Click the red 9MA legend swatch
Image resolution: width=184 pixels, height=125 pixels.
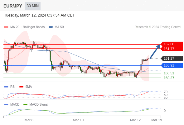click(x=21, y=87)
